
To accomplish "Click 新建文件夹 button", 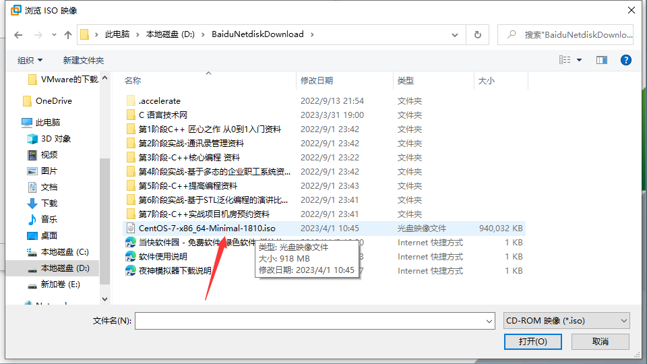I will pyautogui.click(x=84, y=60).
